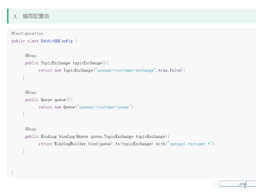Click the queue() method declaration

pyautogui.click(x=62, y=100)
